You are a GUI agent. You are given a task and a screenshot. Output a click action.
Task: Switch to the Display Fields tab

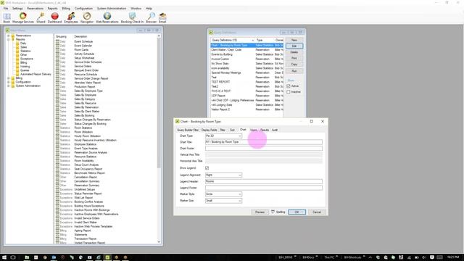coord(210,130)
